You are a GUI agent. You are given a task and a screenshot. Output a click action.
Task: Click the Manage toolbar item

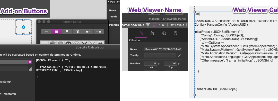pyautogui.click(x=154, y=19)
